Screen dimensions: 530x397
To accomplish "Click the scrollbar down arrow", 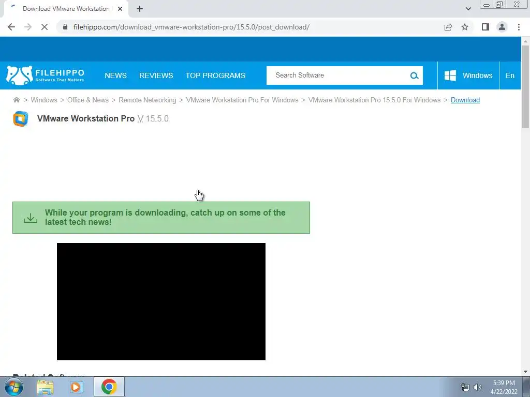I will coord(525,372).
